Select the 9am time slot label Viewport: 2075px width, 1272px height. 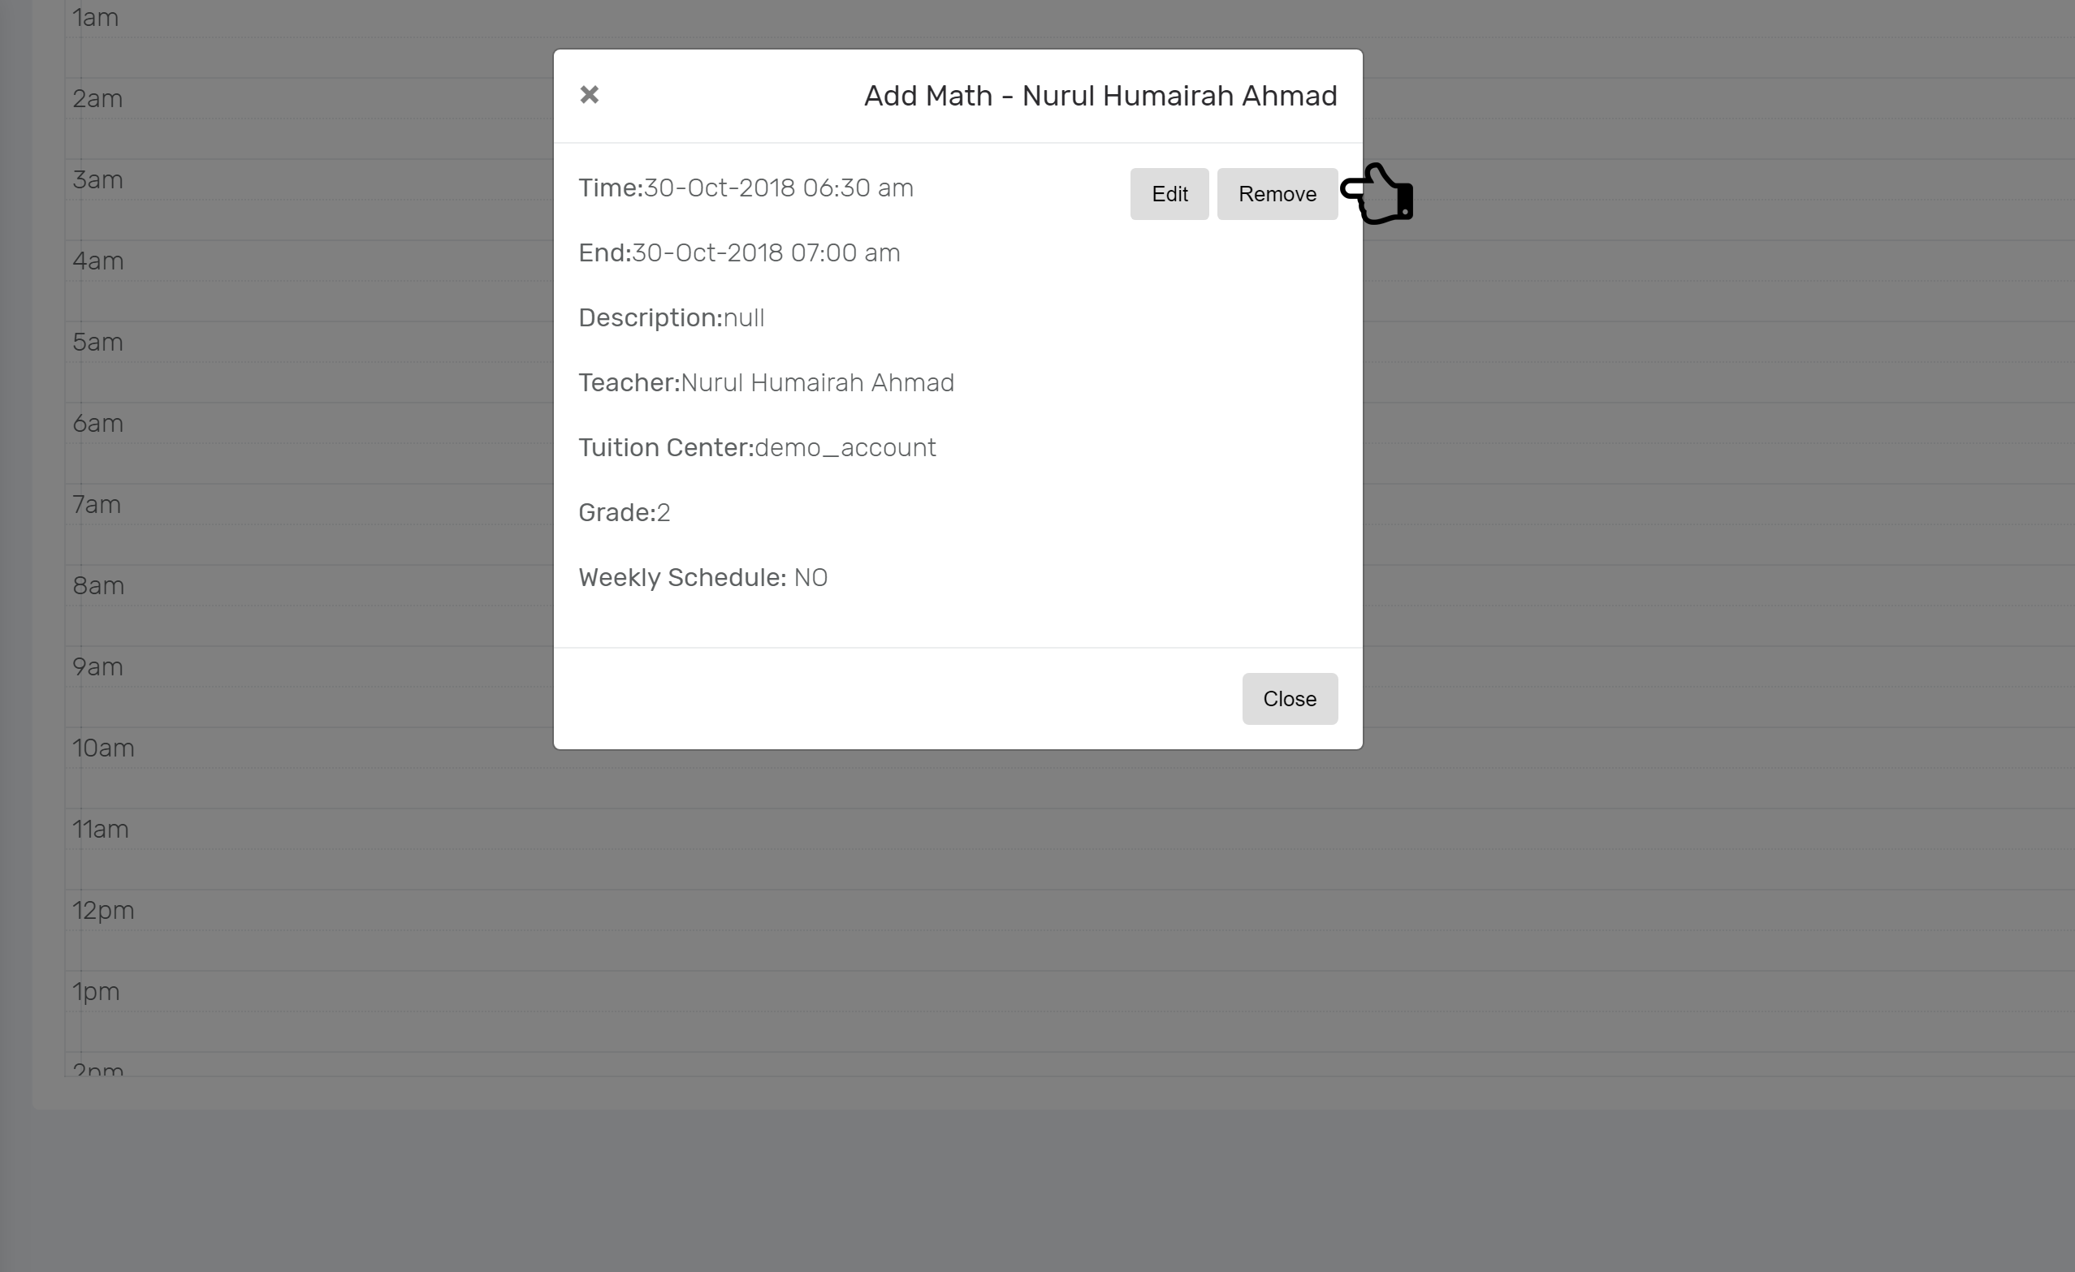pos(97,666)
